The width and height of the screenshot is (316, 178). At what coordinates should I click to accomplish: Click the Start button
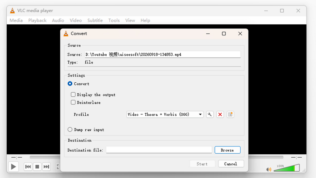[x=202, y=164]
